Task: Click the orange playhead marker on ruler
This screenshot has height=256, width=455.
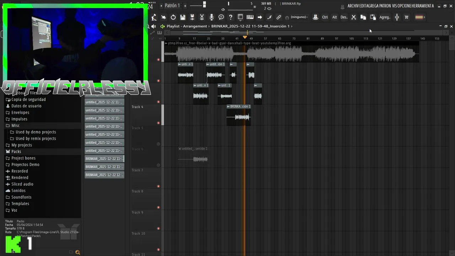Action: pyautogui.click(x=245, y=37)
